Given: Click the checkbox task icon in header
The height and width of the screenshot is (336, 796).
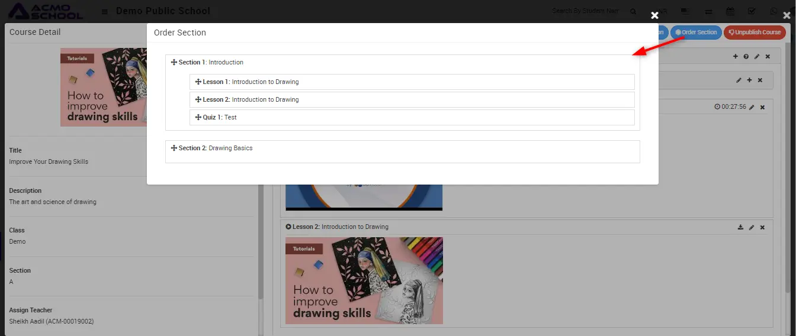Looking at the screenshot, I should click(752, 11).
